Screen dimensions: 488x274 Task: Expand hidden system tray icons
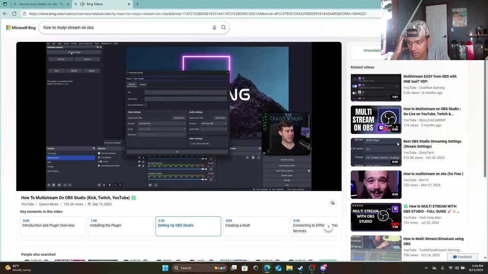426,268
